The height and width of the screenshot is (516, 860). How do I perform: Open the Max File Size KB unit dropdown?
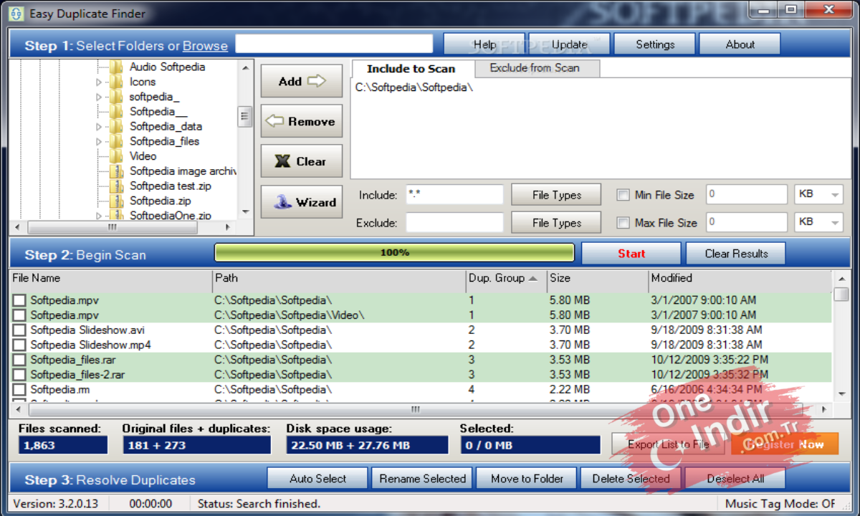point(818,222)
